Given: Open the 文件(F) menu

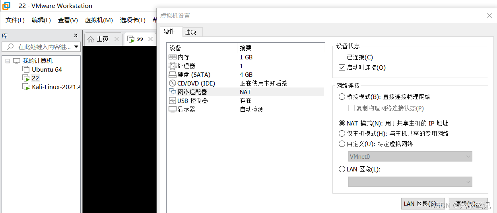Looking at the screenshot, I should pyautogui.click(x=15, y=20).
